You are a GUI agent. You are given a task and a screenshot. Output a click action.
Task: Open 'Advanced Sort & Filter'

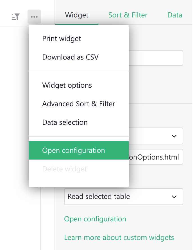78,104
